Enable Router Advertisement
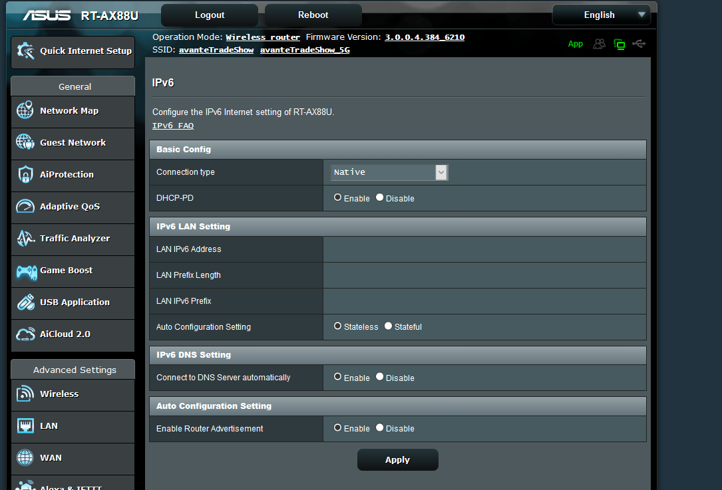The height and width of the screenshot is (490, 722). [x=337, y=428]
